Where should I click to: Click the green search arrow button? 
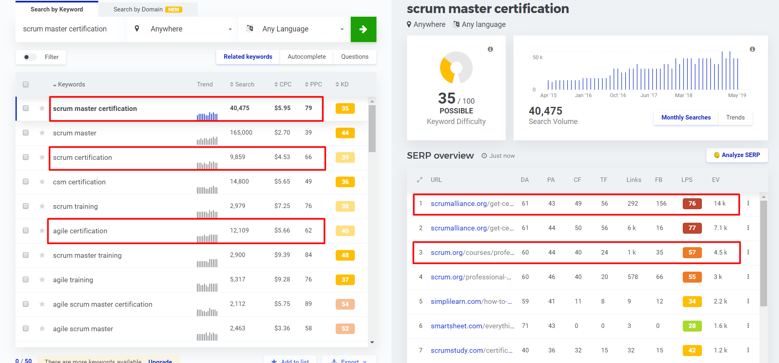tap(363, 29)
